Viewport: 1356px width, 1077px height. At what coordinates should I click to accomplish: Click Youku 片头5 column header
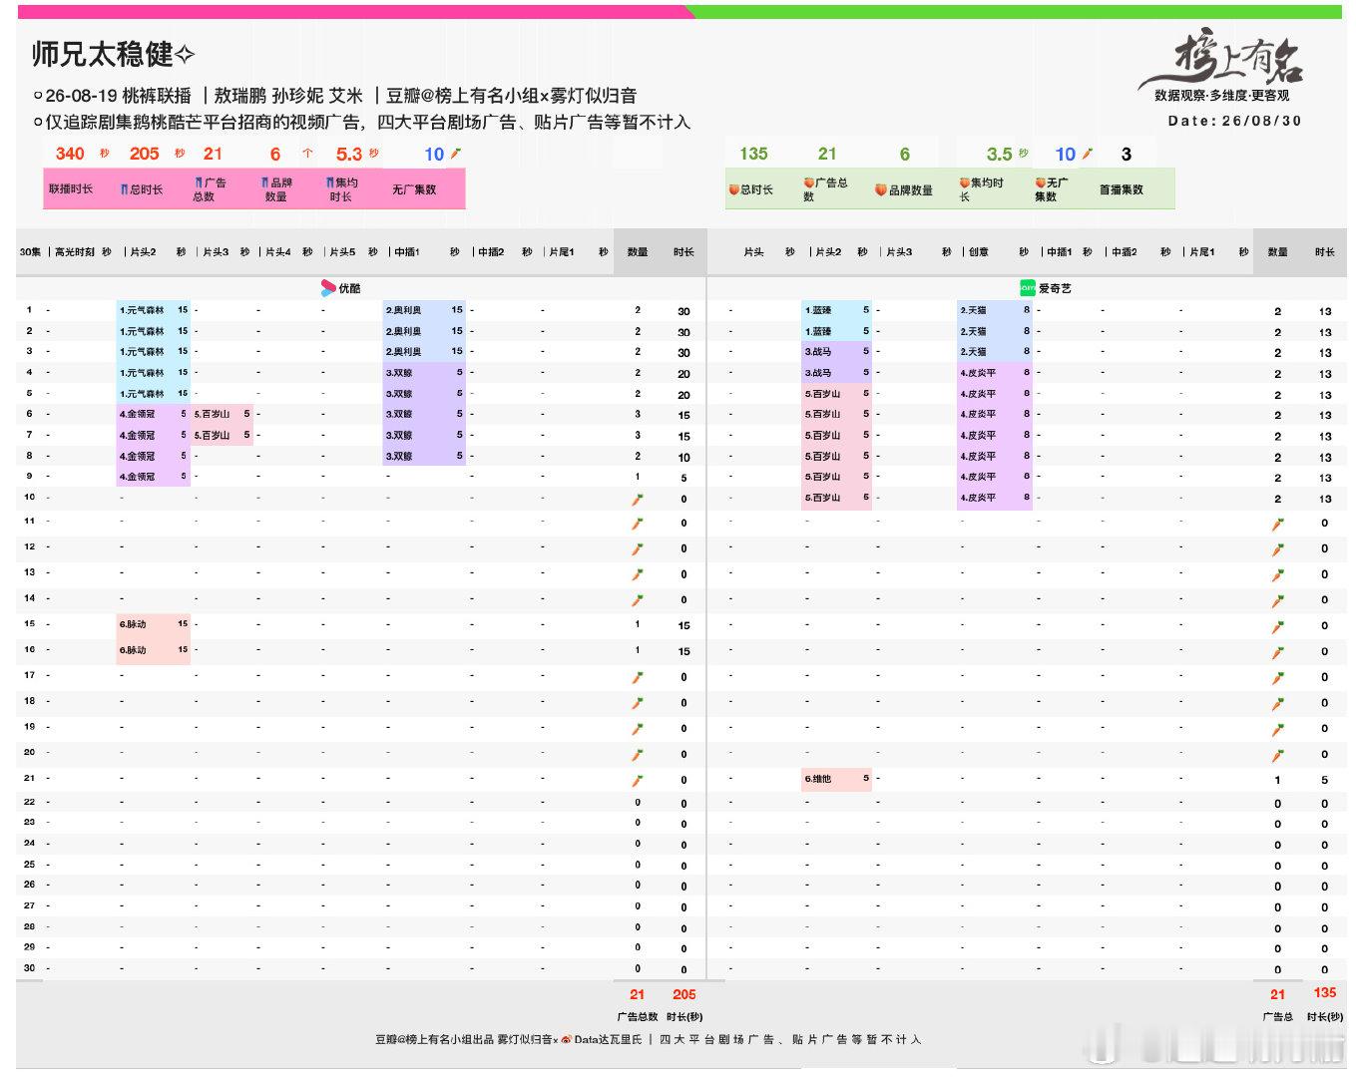coord(343,252)
